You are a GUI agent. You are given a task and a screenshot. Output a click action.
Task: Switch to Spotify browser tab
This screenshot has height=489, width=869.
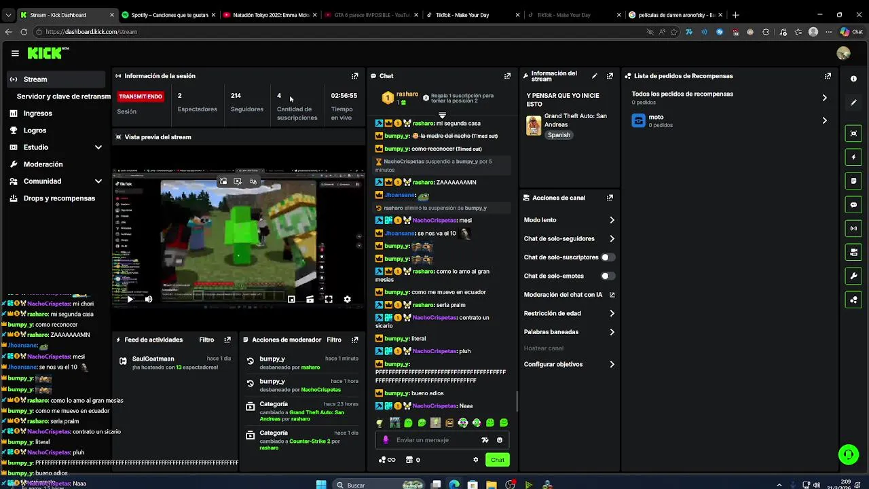(168, 14)
